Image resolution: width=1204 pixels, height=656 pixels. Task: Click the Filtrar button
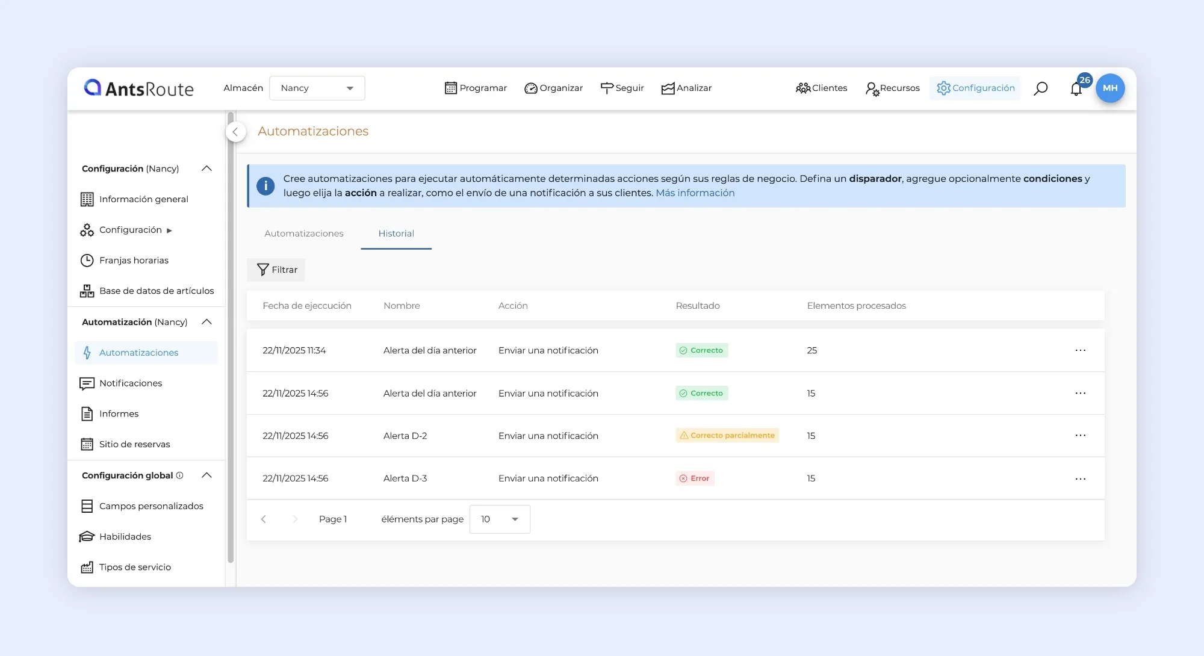coord(276,270)
